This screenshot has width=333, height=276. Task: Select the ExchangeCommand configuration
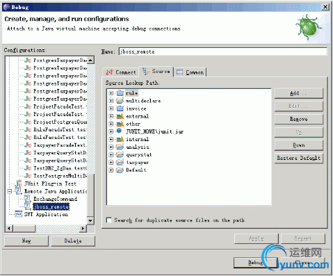[x=55, y=199]
